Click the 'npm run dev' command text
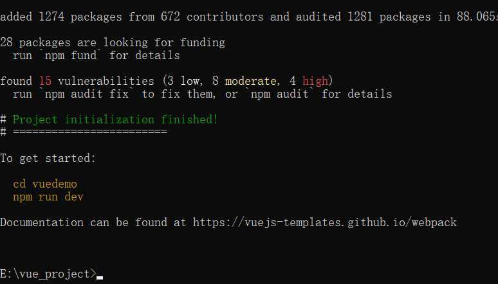 tap(48, 197)
